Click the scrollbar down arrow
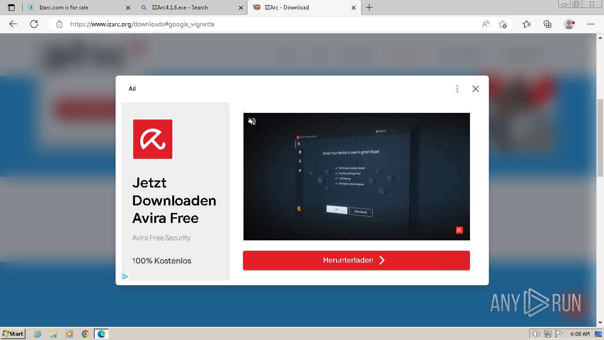604x340 pixels. tap(600, 323)
